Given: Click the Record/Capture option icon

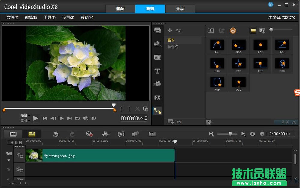Looking at the screenshot, I should click(x=89, y=134).
